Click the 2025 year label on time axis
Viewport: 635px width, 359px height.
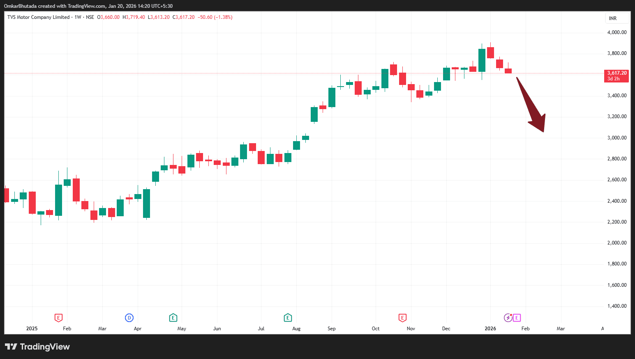click(32, 329)
